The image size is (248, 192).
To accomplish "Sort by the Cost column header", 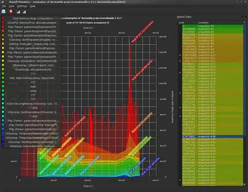I will pyautogui.click(x=182, y=22).
